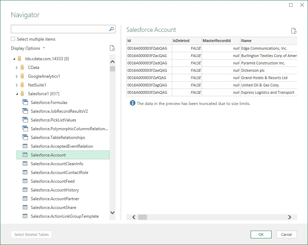Refresh the Salesforce.Account preview
The height and width of the screenshot is (245, 308).
tap(294, 31)
